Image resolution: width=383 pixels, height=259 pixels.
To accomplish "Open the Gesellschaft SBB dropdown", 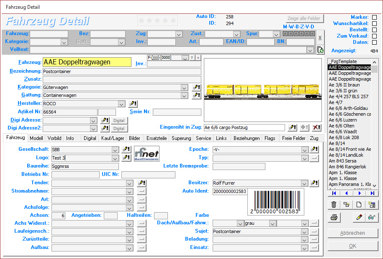I will tap(115, 150).
